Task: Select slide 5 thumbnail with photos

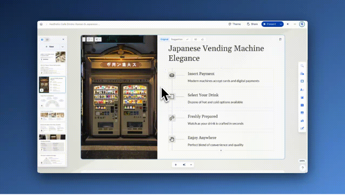Action: click(52, 116)
